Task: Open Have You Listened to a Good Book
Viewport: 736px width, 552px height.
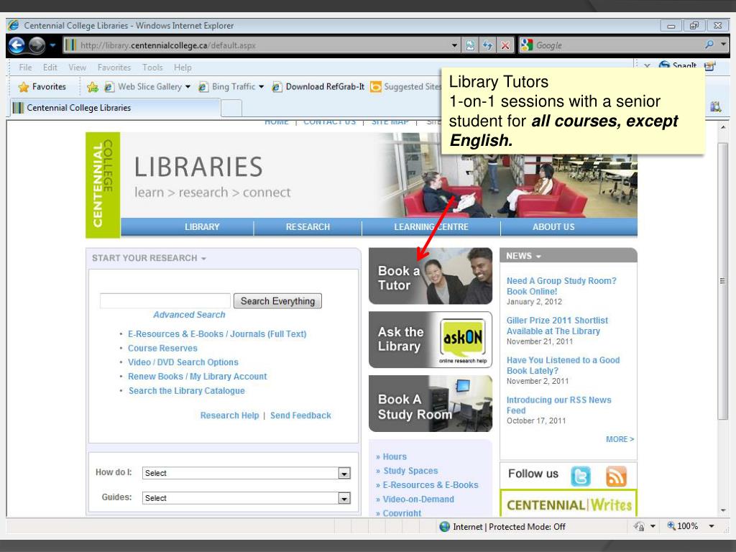Action: pos(563,365)
